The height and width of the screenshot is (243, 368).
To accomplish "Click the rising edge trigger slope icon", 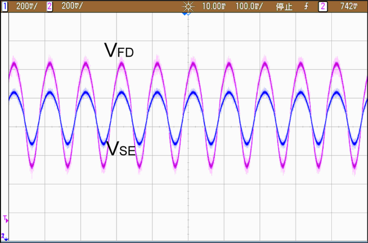I will click(306, 6).
